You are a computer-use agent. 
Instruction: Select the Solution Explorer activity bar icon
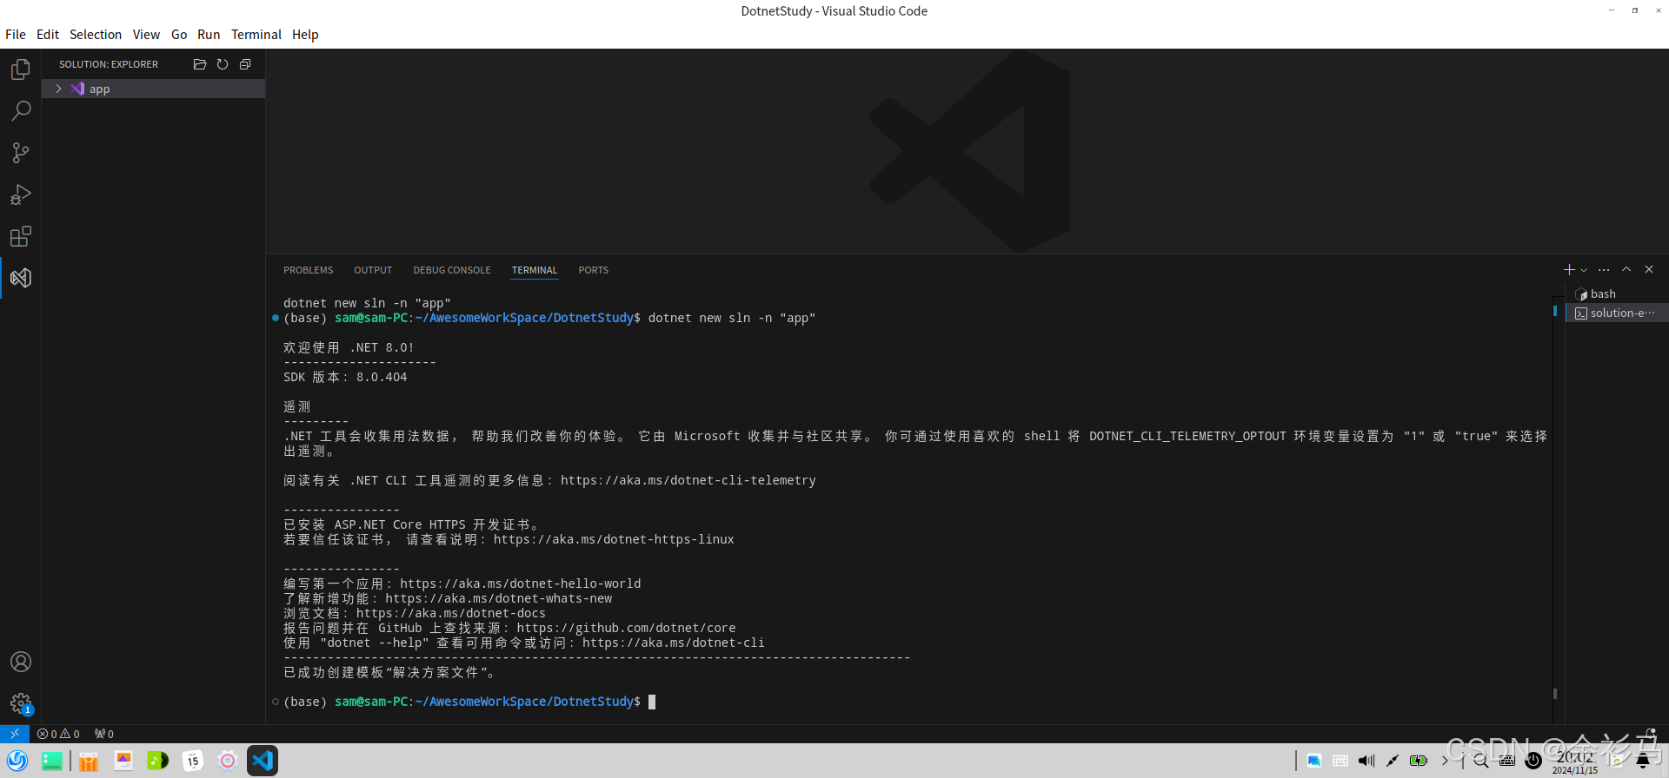pyautogui.click(x=21, y=278)
